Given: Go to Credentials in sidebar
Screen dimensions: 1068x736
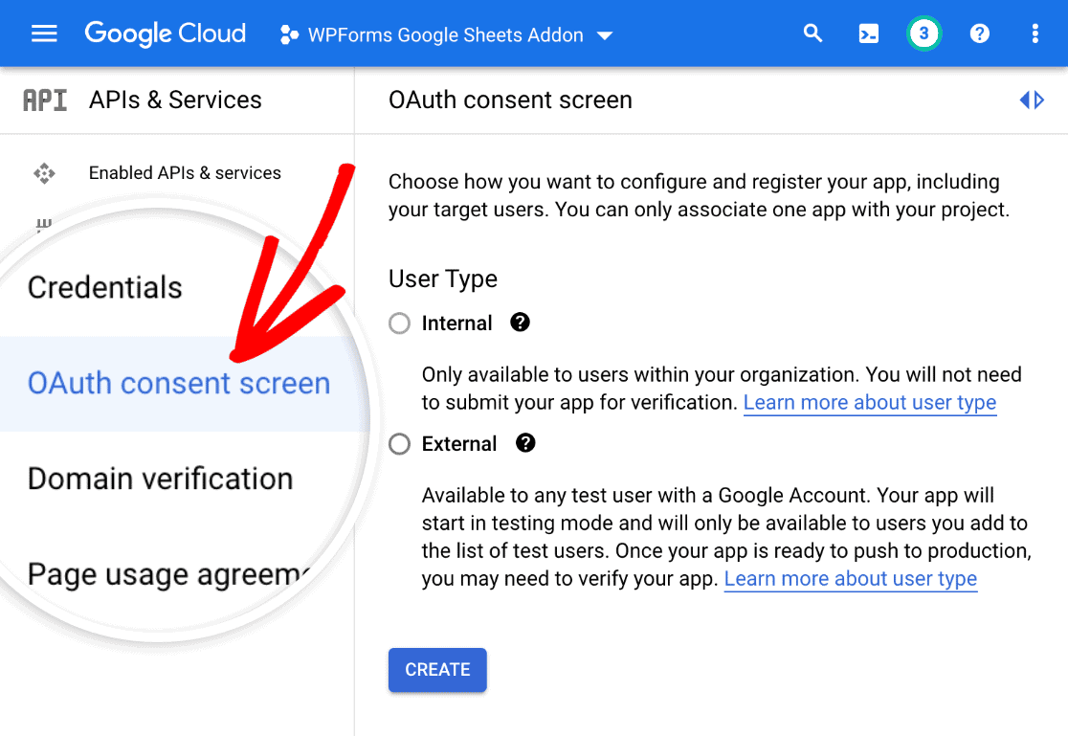Looking at the screenshot, I should click(105, 287).
